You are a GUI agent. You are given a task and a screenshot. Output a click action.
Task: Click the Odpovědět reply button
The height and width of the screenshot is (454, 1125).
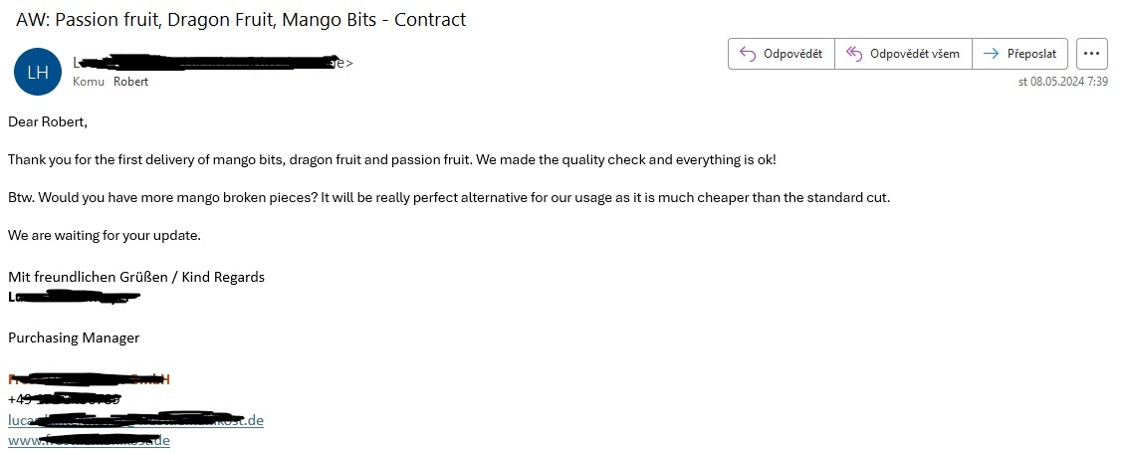(x=782, y=54)
